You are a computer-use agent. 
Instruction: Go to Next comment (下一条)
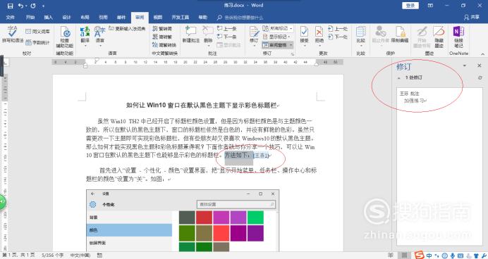(226, 37)
